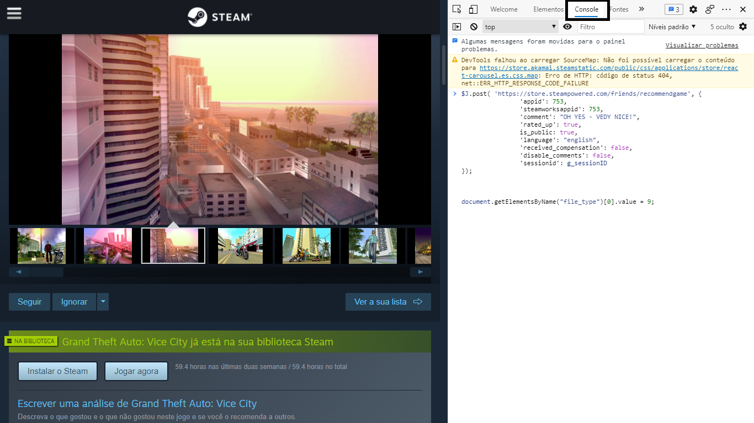The width and height of the screenshot is (754, 423).
Task: Click the 'Algumas mensagens foram movidas' message
Action: point(543,45)
